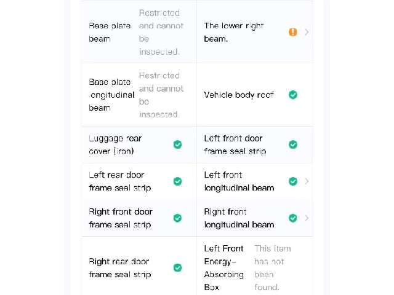Click green check for Luggage rear cover (iron)

coord(178,144)
